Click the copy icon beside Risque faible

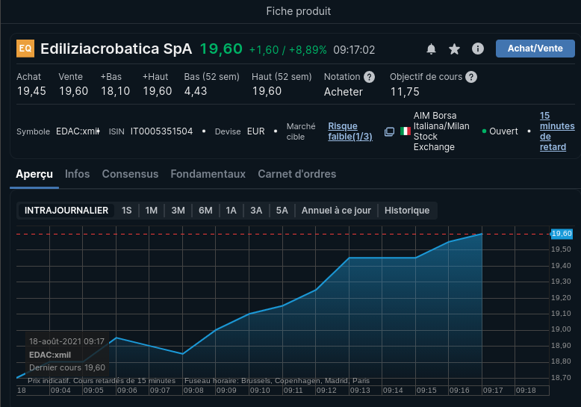coord(389,131)
